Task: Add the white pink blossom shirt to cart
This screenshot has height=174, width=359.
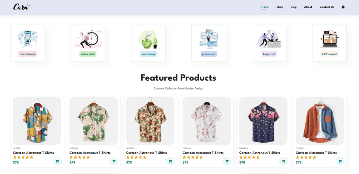Action: 227,161
